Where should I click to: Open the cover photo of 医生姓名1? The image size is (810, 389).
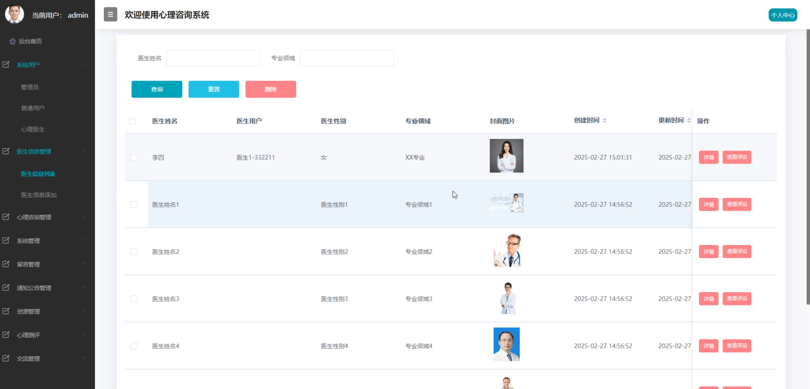pos(506,203)
